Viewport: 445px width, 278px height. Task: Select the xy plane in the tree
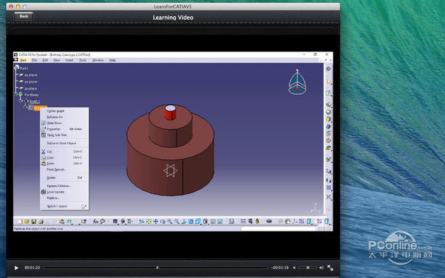[x=31, y=75]
